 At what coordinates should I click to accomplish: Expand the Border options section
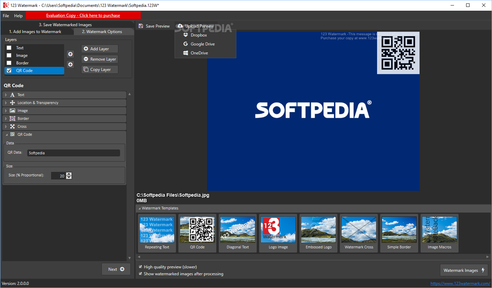click(6, 119)
